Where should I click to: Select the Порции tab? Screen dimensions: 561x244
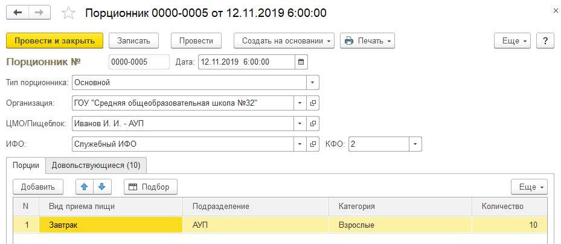[26, 165]
